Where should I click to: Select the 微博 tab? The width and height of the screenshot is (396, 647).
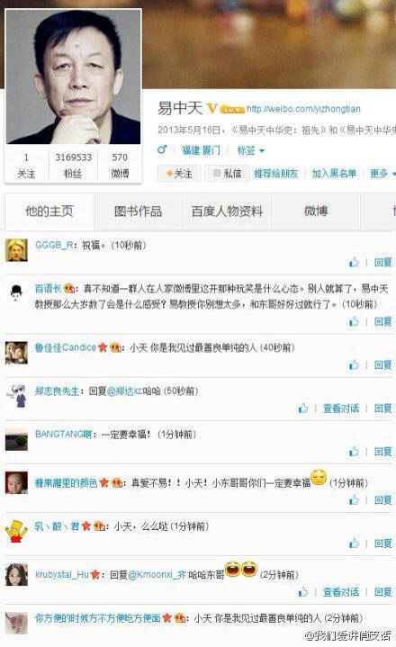tap(316, 211)
